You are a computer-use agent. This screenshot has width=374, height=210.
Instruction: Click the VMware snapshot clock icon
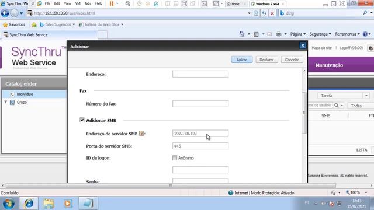139,3
